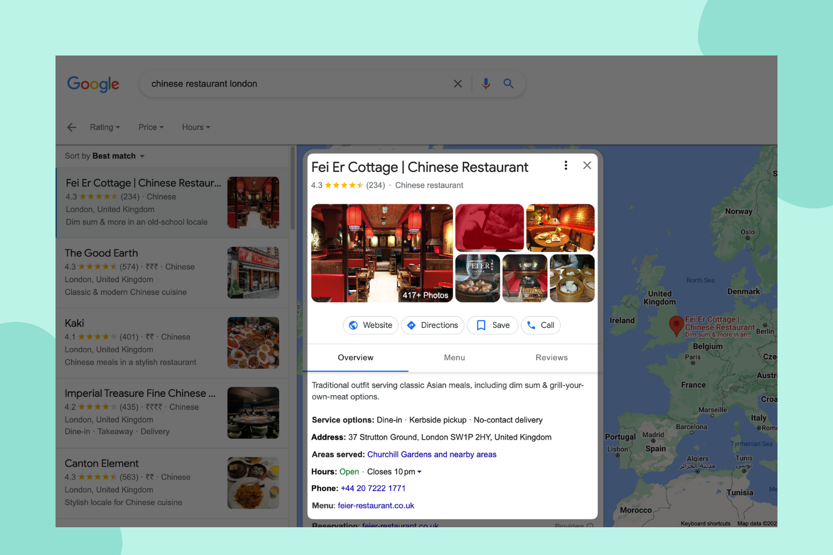Open the three-dot more options menu
833x555 pixels.
click(565, 165)
